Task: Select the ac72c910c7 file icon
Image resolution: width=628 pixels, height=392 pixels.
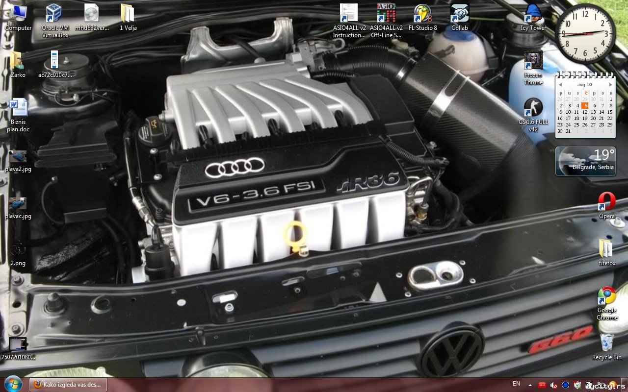Action: 54,65
